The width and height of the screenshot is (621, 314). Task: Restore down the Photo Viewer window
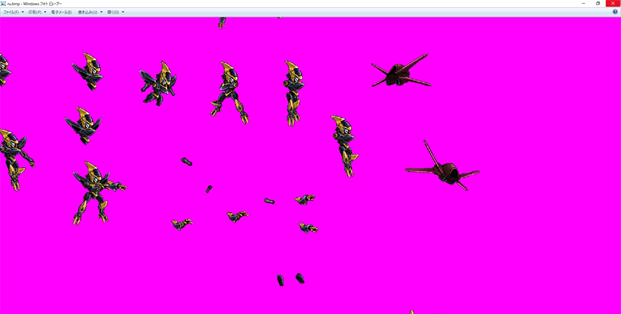point(598,4)
